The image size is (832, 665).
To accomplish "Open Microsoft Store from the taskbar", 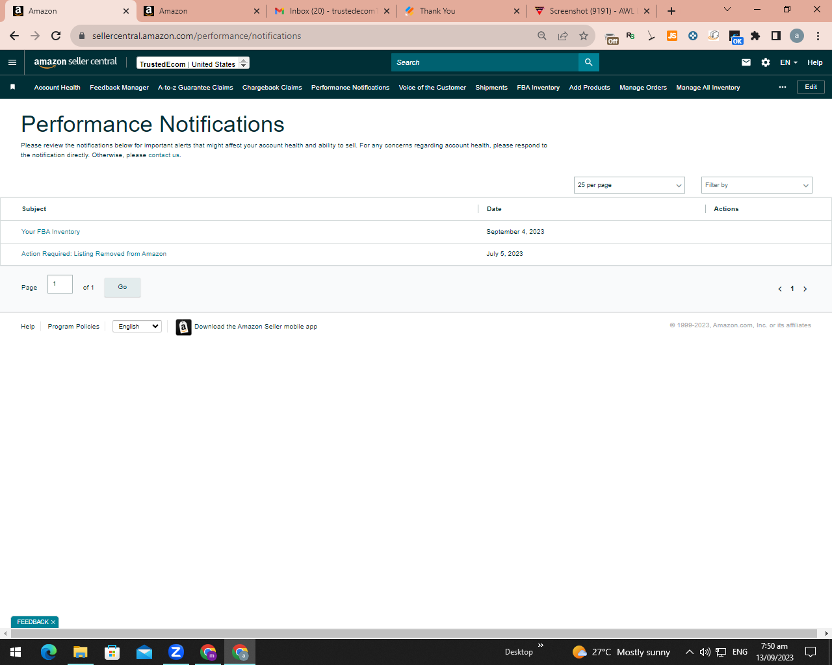I will [x=112, y=652].
